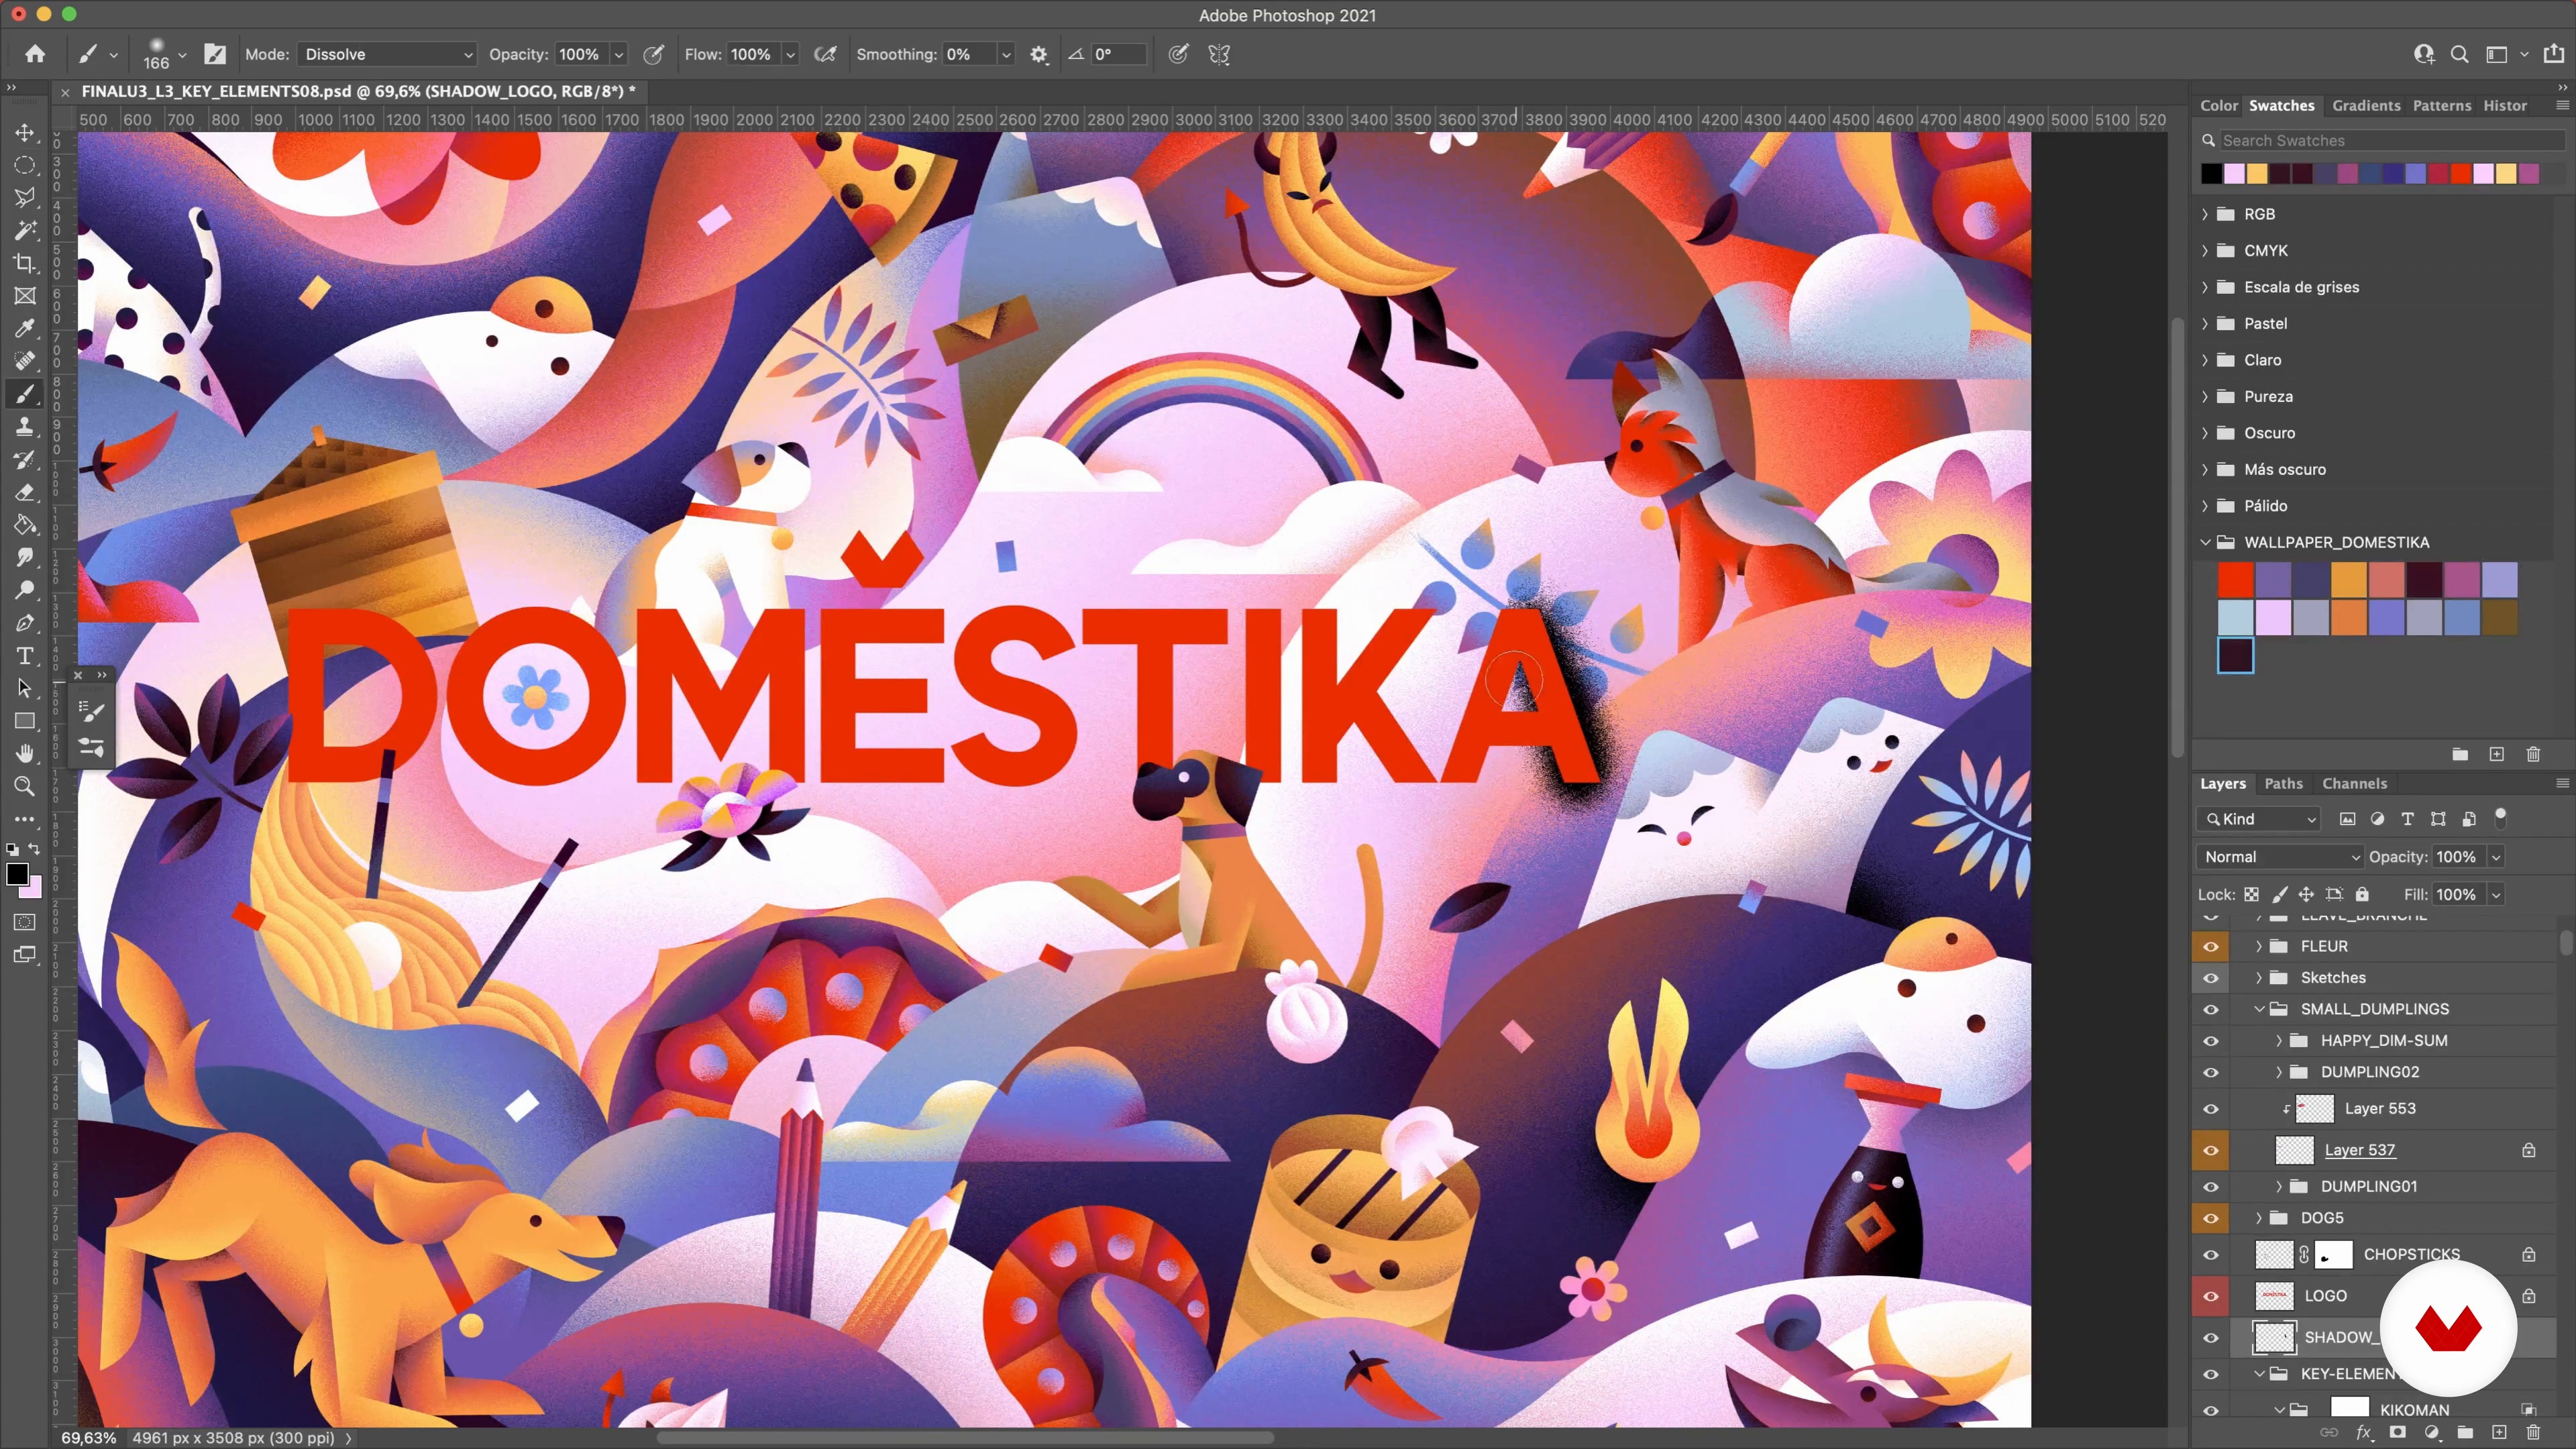Open the layer filter Kind dropdown
The image size is (2576, 1449).
coord(2258,819)
